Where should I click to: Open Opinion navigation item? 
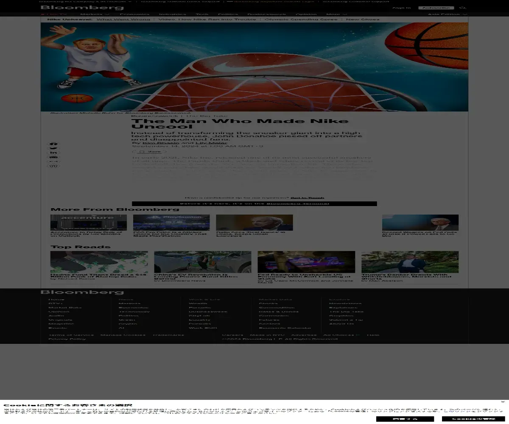click(306, 14)
